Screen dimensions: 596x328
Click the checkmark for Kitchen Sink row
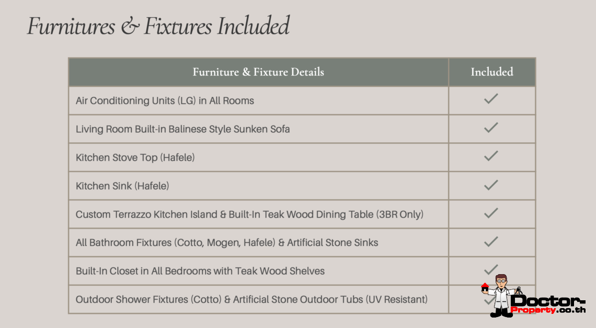click(490, 184)
